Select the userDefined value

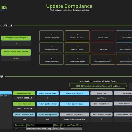[x=102, y=98]
